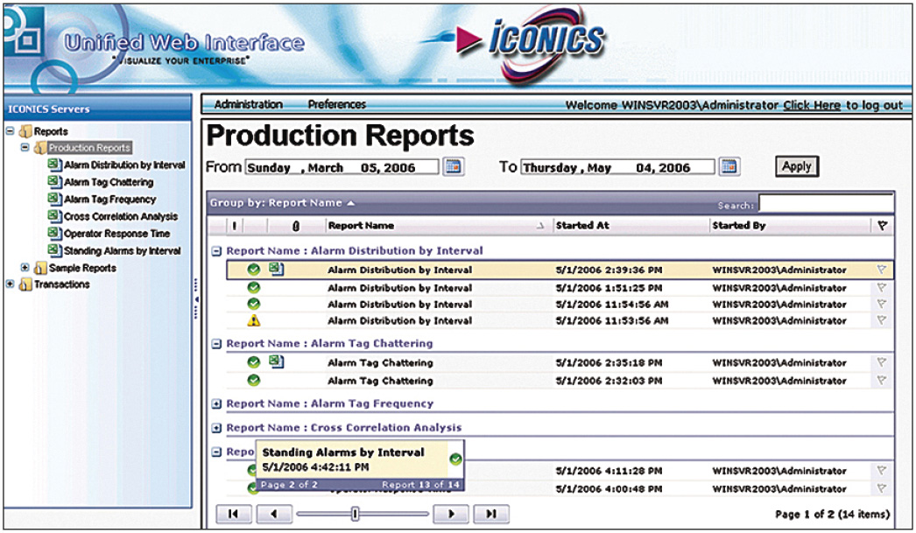The image size is (916, 533).
Task: Click green status check on 2:32:03 PM row
Action: (254, 380)
